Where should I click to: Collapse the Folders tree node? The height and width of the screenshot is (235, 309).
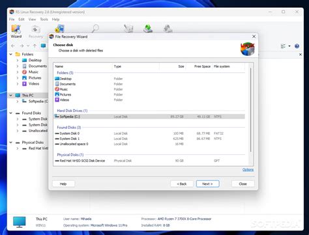coord(11,54)
